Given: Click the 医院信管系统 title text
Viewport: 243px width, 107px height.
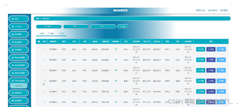Looking at the screenshot, I should (x=120, y=11).
